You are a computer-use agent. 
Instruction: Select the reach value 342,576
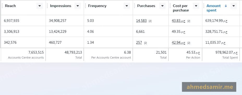pos(10,42)
